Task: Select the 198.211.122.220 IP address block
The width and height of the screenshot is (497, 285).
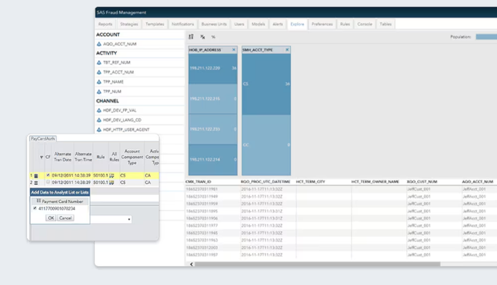Action: coord(213,68)
